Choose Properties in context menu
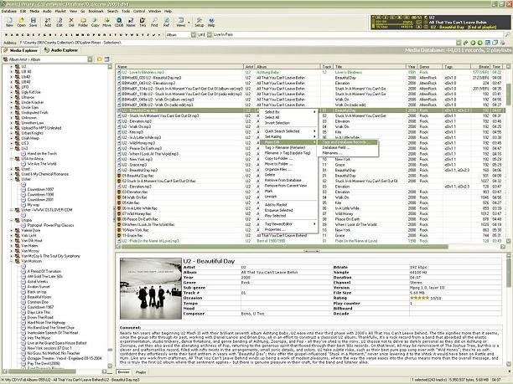 point(288,229)
